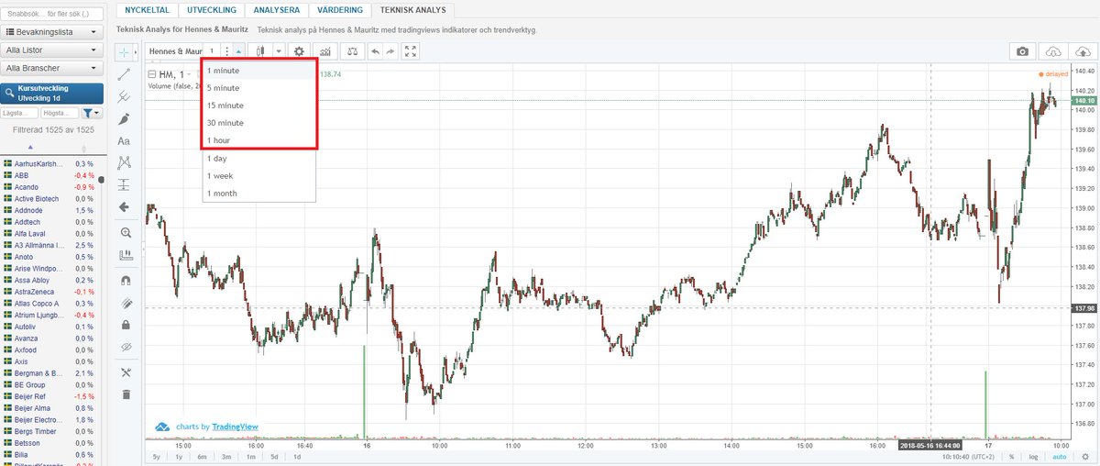Screen dimensions: 1100x466
Task: Choose 1 week interval
Action: [x=259, y=175]
